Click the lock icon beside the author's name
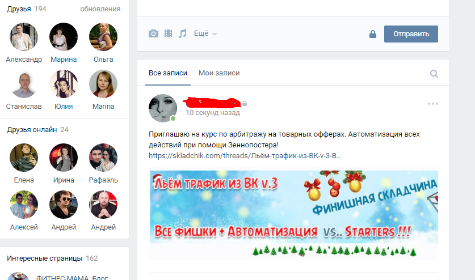 [x=245, y=104]
